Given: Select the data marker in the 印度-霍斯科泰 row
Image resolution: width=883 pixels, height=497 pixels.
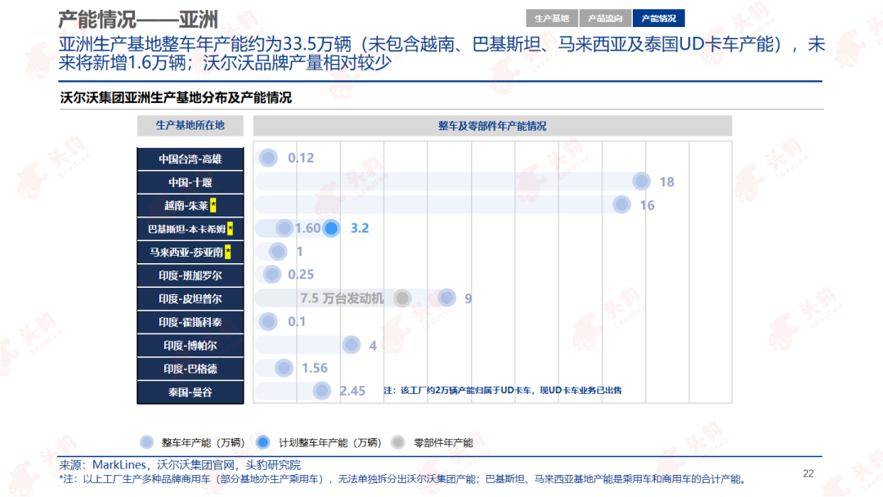Looking at the screenshot, I should (268, 321).
